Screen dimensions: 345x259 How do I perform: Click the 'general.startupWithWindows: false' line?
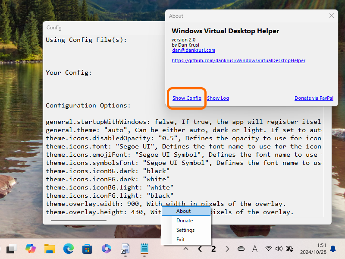184,122
